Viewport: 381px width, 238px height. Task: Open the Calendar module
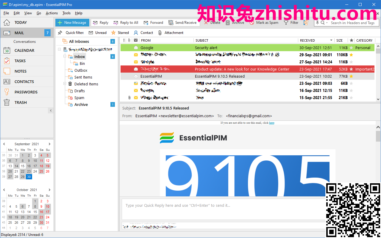(x=27, y=50)
